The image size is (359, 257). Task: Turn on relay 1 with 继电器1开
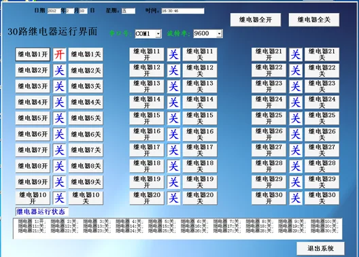[33, 54]
